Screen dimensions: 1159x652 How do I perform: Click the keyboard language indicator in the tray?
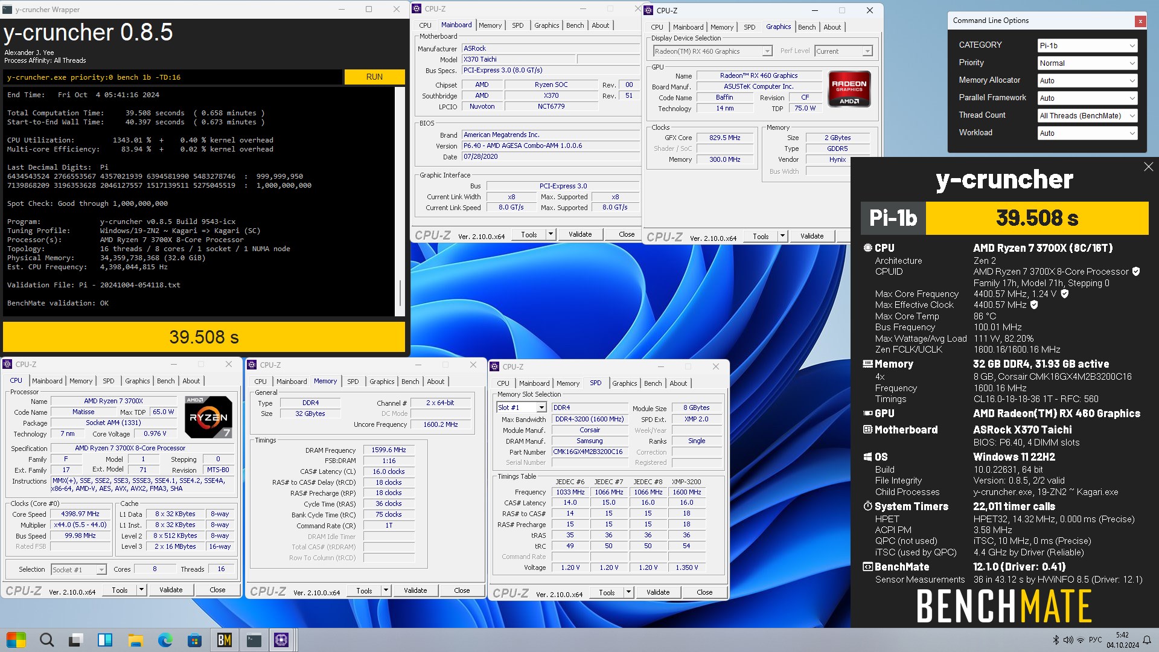coord(1095,640)
